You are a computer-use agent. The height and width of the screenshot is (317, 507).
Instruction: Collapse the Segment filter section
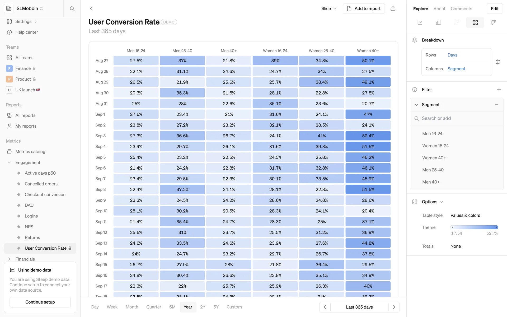pos(417,105)
